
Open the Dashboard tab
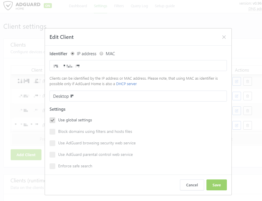point(78,6)
